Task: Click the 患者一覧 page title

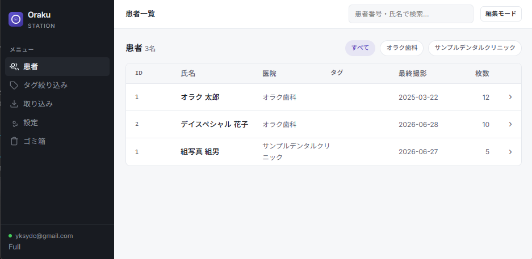Action: pyautogui.click(x=140, y=14)
